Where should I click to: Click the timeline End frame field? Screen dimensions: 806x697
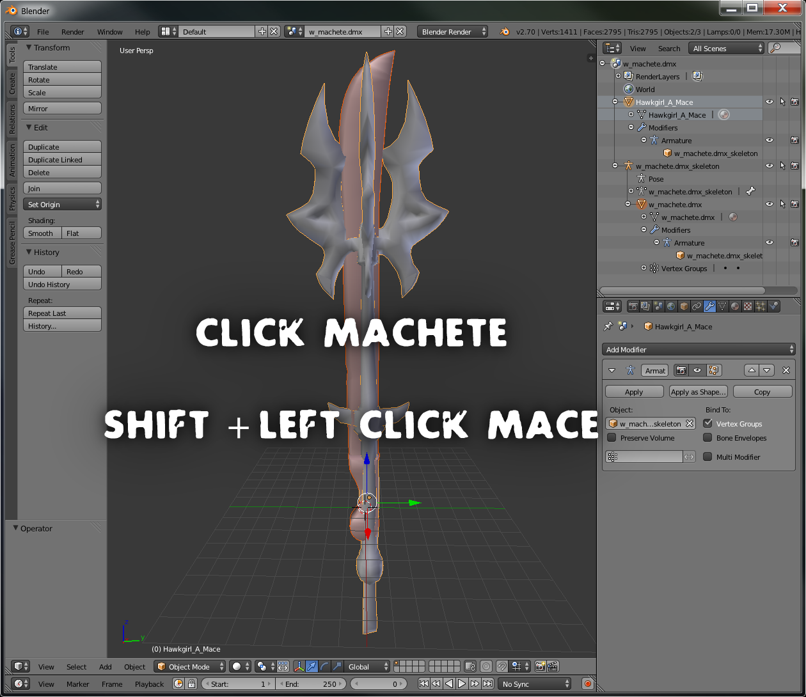pos(312,684)
